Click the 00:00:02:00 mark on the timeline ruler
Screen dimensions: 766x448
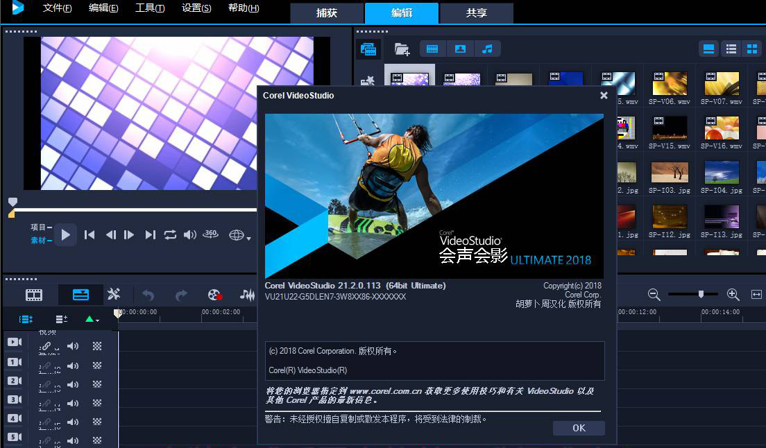click(x=221, y=312)
